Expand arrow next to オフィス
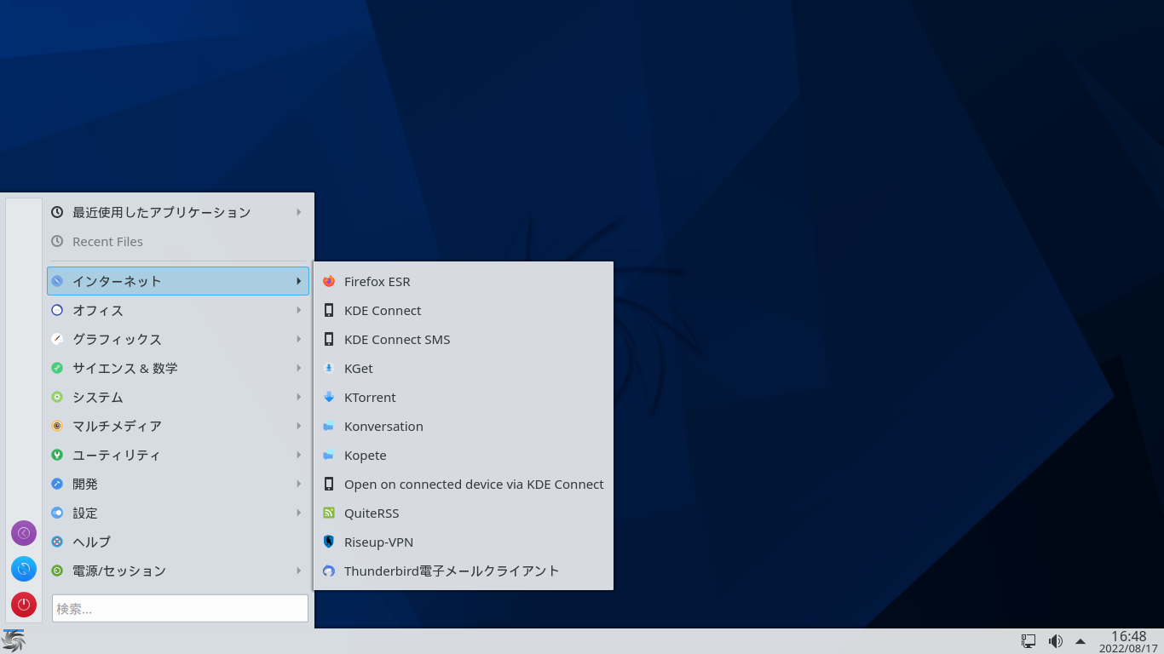Screen dimensions: 1164x654 (298, 311)
